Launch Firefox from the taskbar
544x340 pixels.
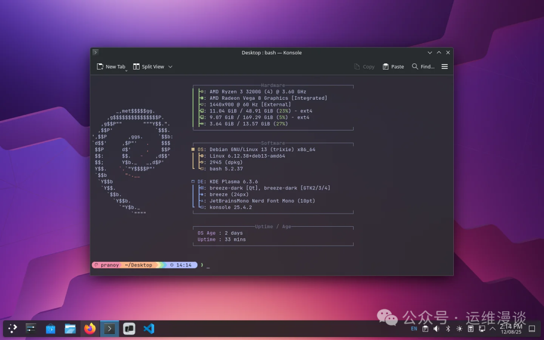(90, 329)
